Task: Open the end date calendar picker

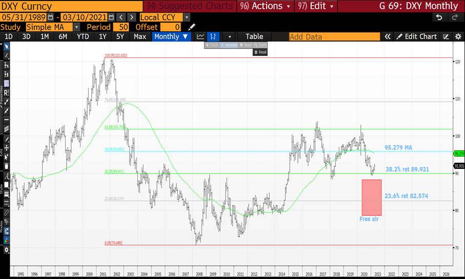Action: coord(111,17)
